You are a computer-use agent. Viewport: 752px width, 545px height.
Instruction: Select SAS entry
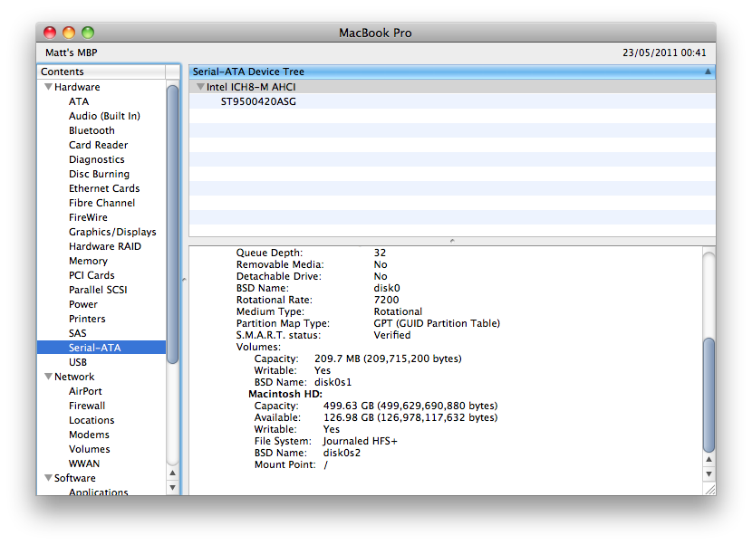(x=78, y=333)
